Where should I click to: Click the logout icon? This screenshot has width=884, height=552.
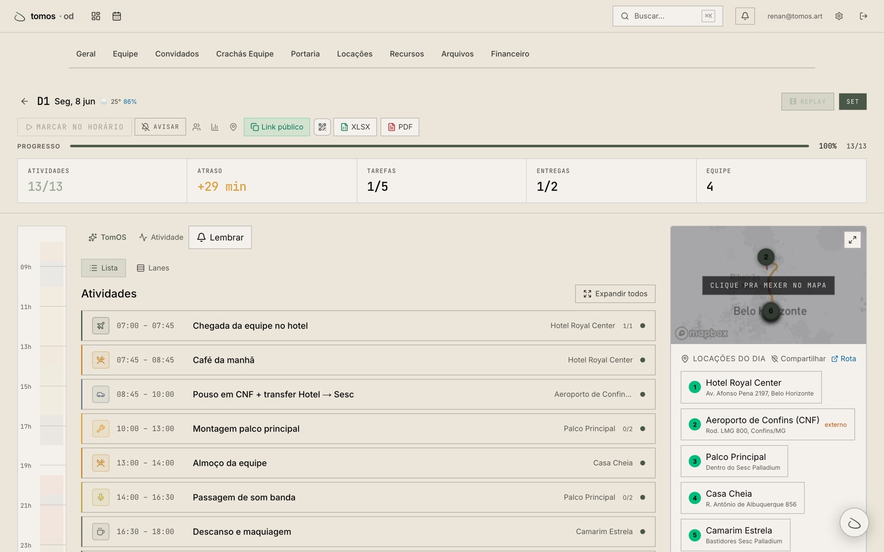coord(864,16)
